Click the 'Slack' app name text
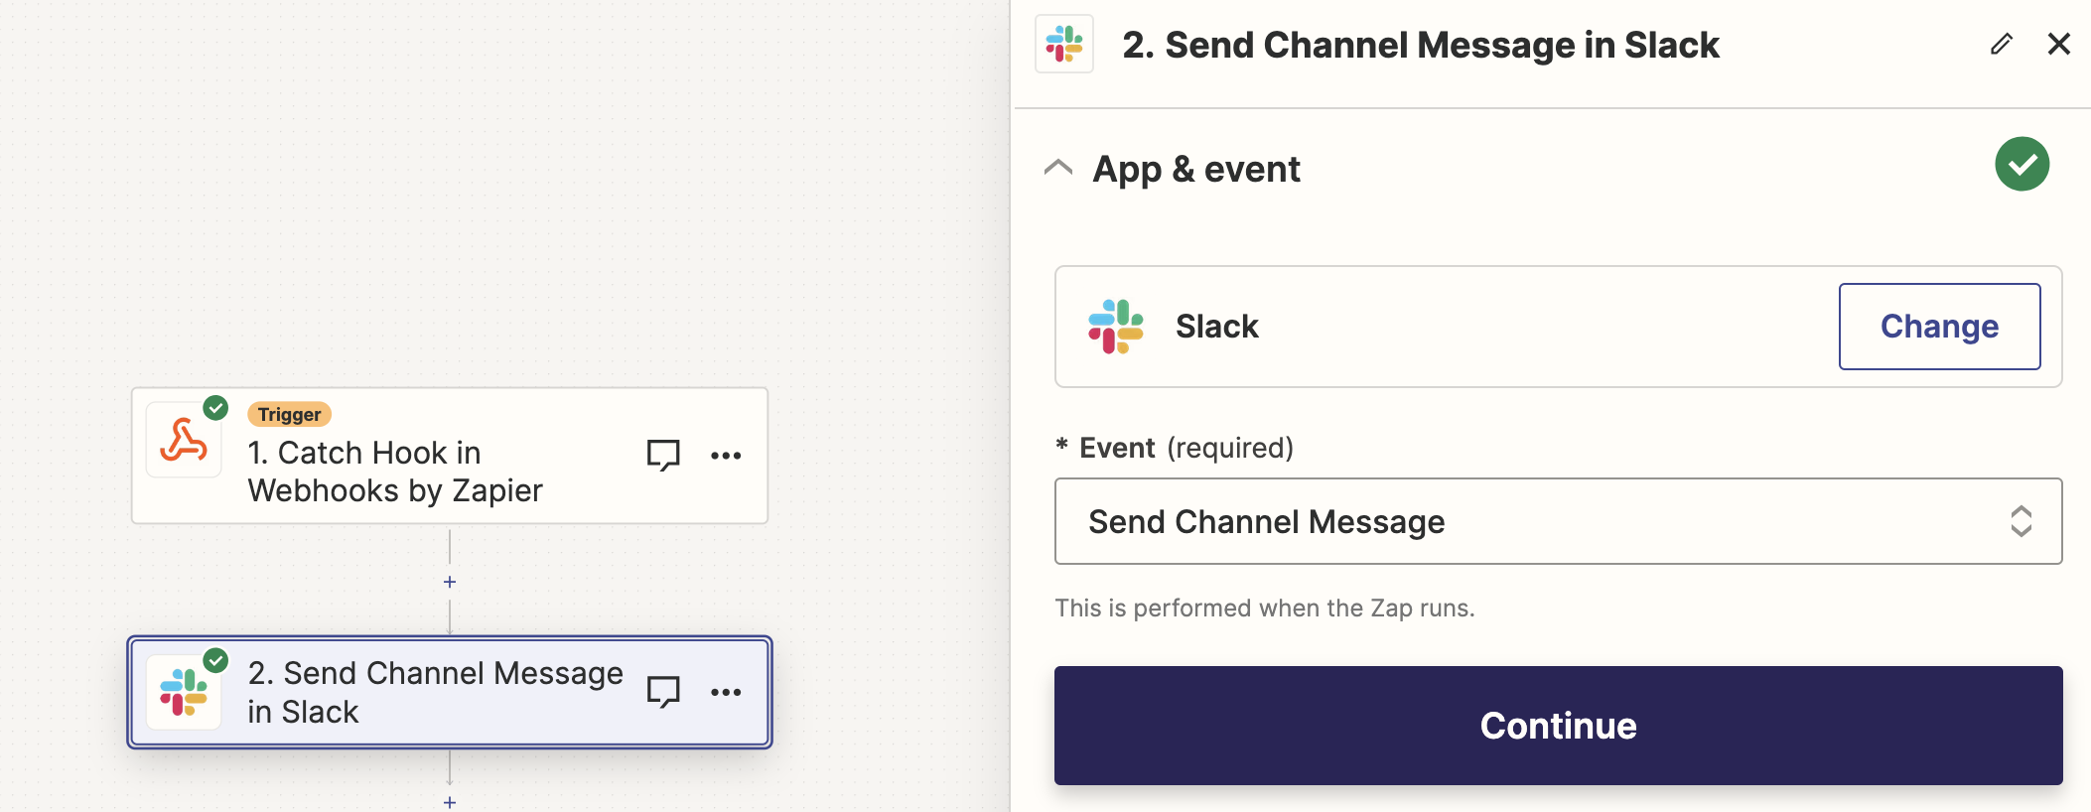 [1217, 327]
